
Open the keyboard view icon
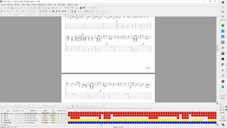point(83,8)
